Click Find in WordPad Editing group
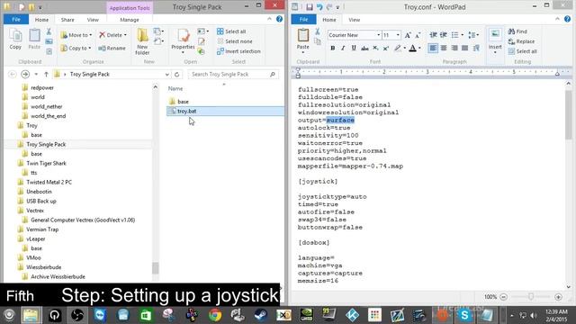This screenshot has height=324, width=576. click(518, 31)
